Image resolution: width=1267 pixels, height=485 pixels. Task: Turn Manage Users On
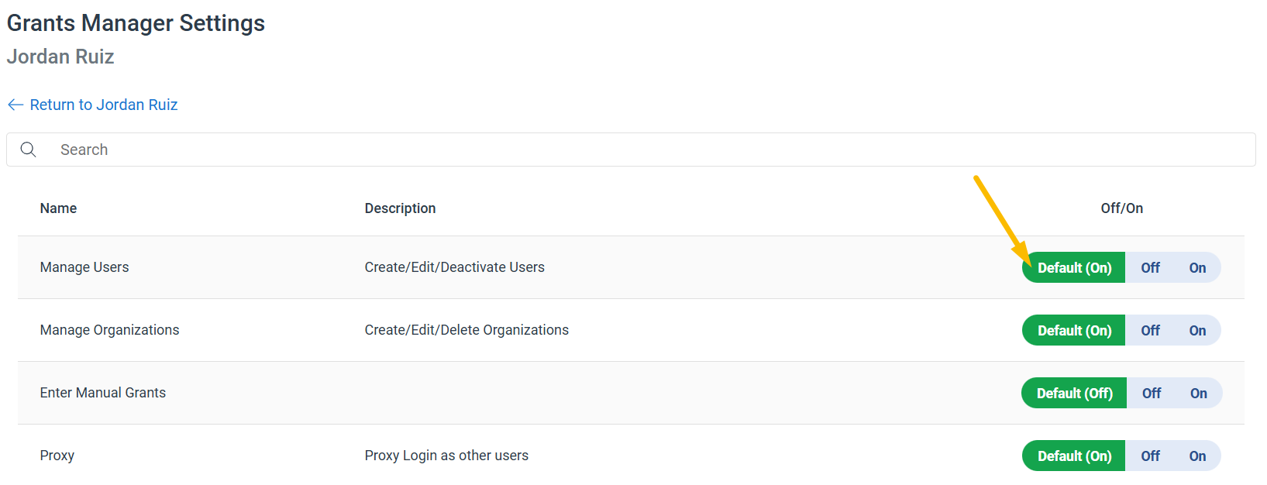[1197, 267]
